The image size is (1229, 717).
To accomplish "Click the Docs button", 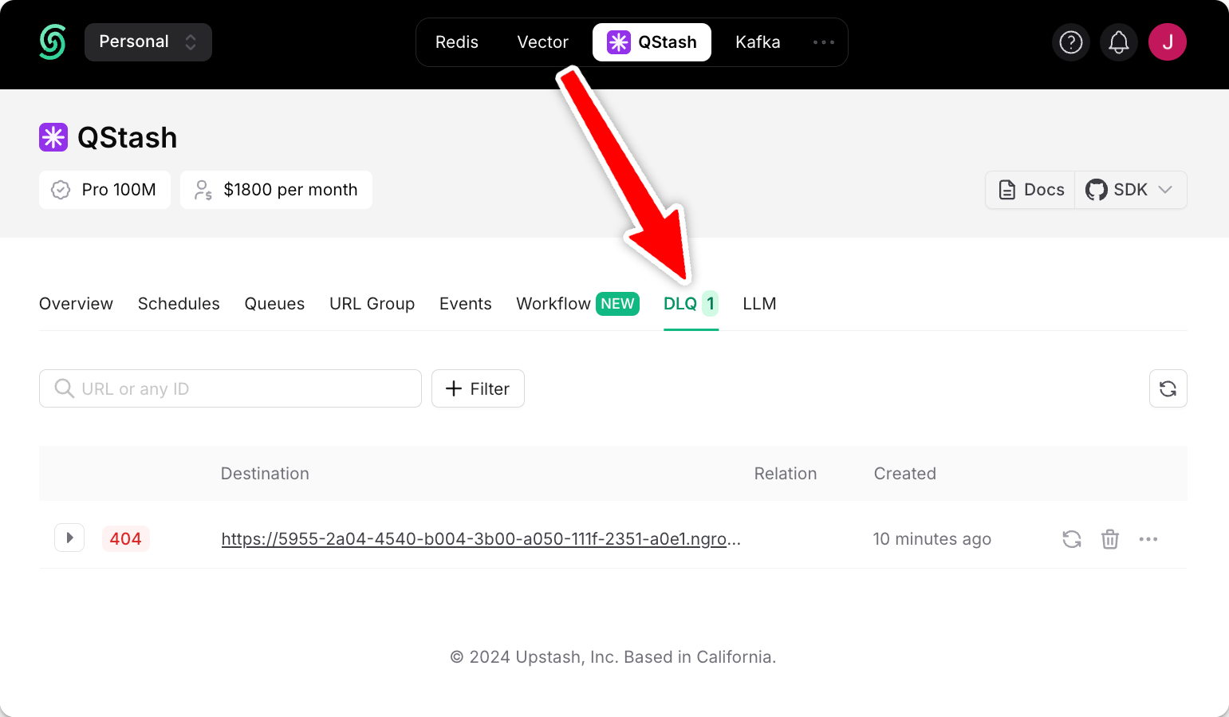I will click(1030, 190).
